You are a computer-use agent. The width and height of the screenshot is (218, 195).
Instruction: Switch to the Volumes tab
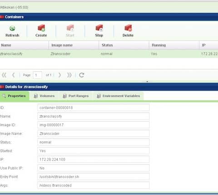point(44,96)
